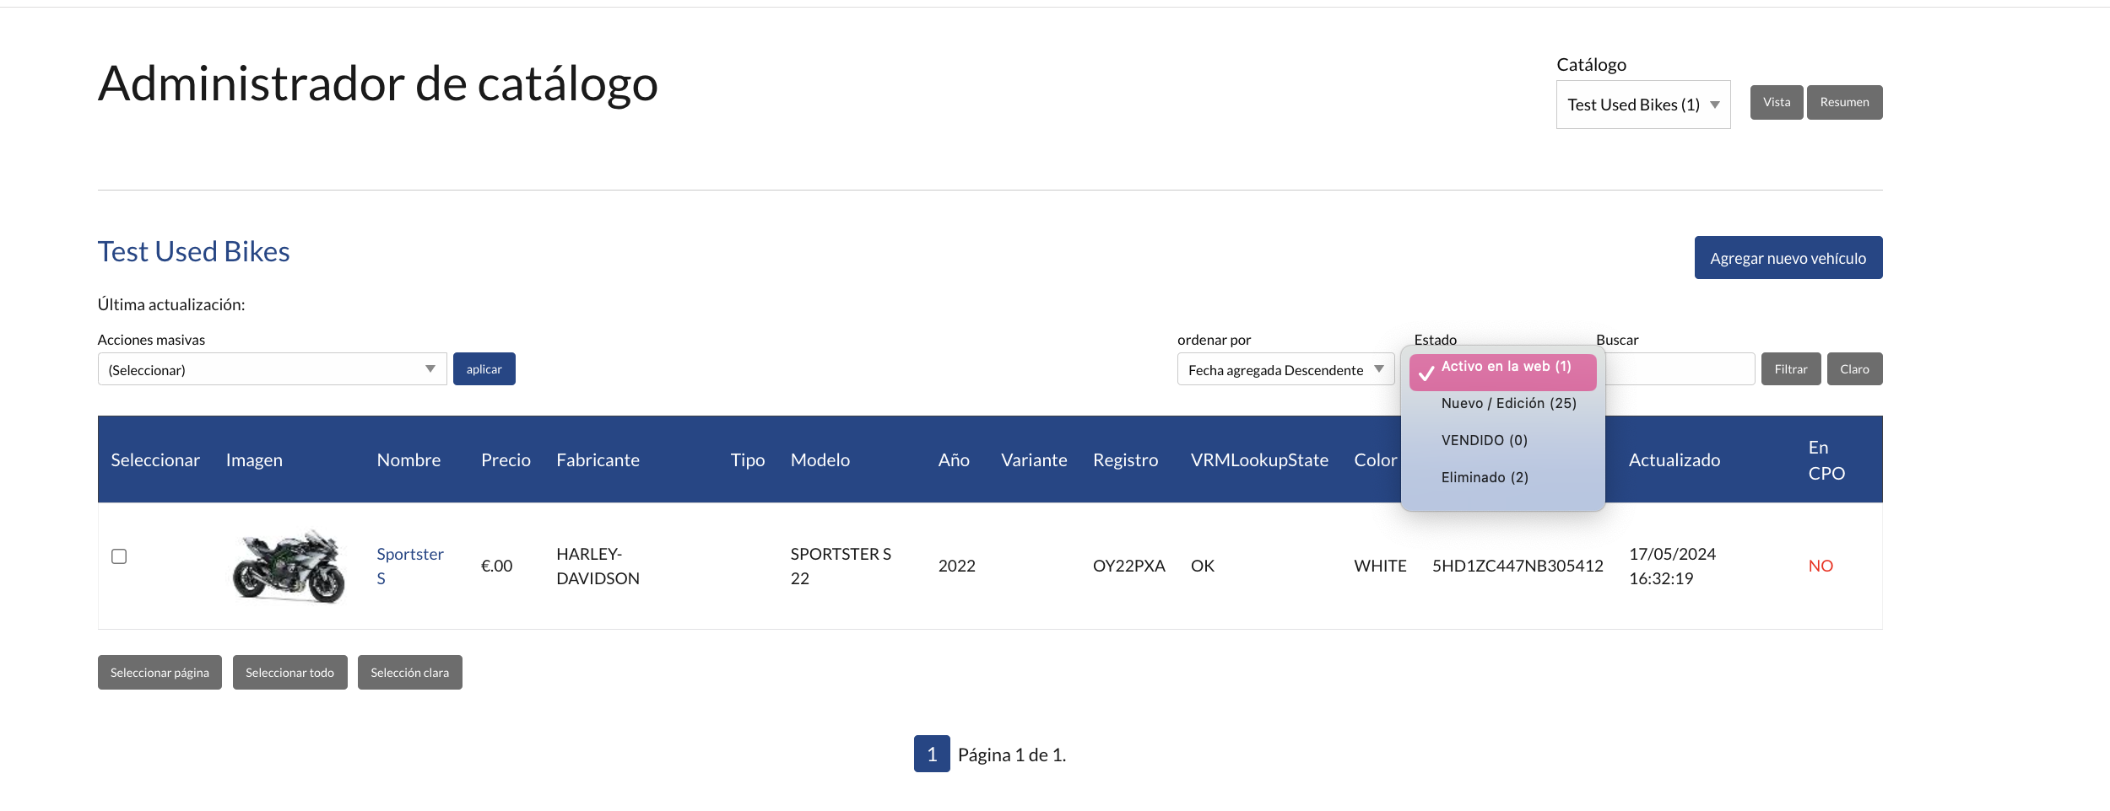Select VENDIDO status option
The width and height of the screenshot is (2110, 811).
[1484, 441]
